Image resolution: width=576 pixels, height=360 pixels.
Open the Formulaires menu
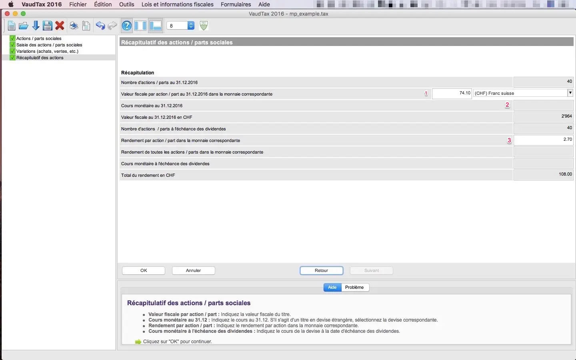coord(236,4)
